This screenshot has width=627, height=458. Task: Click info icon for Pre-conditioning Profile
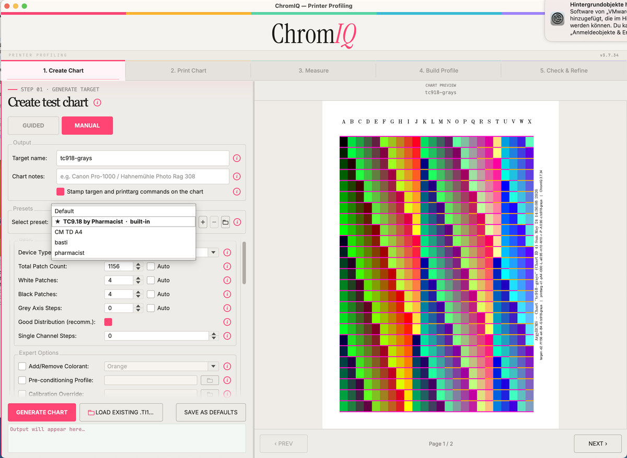tap(227, 380)
